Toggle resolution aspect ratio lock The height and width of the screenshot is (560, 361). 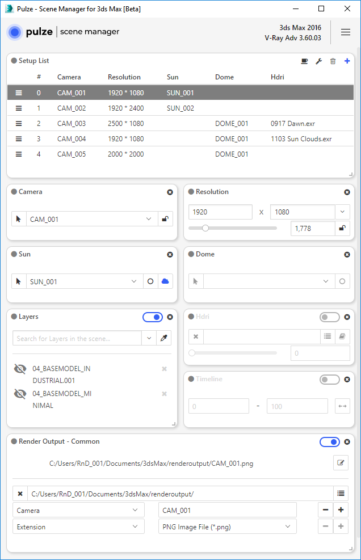[342, 228]
